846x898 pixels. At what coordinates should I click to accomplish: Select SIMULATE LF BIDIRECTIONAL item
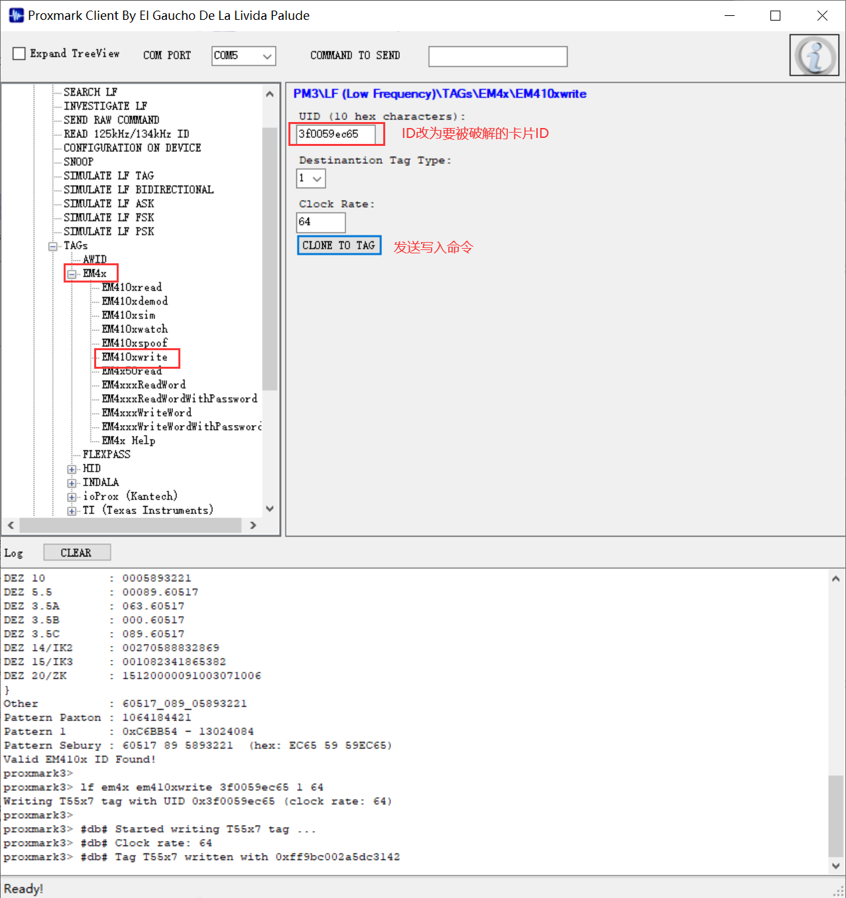coord(139,190)
